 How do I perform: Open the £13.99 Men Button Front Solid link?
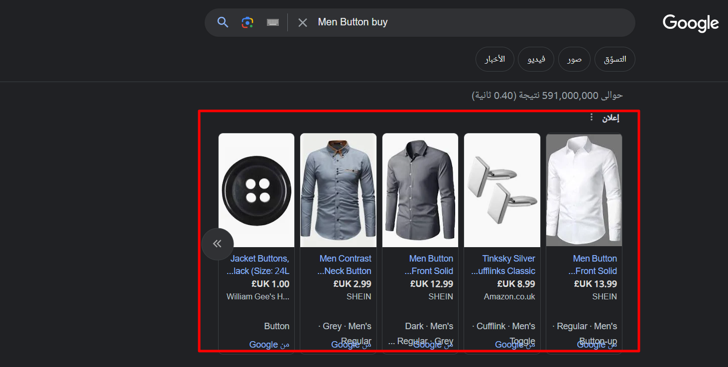593,265
